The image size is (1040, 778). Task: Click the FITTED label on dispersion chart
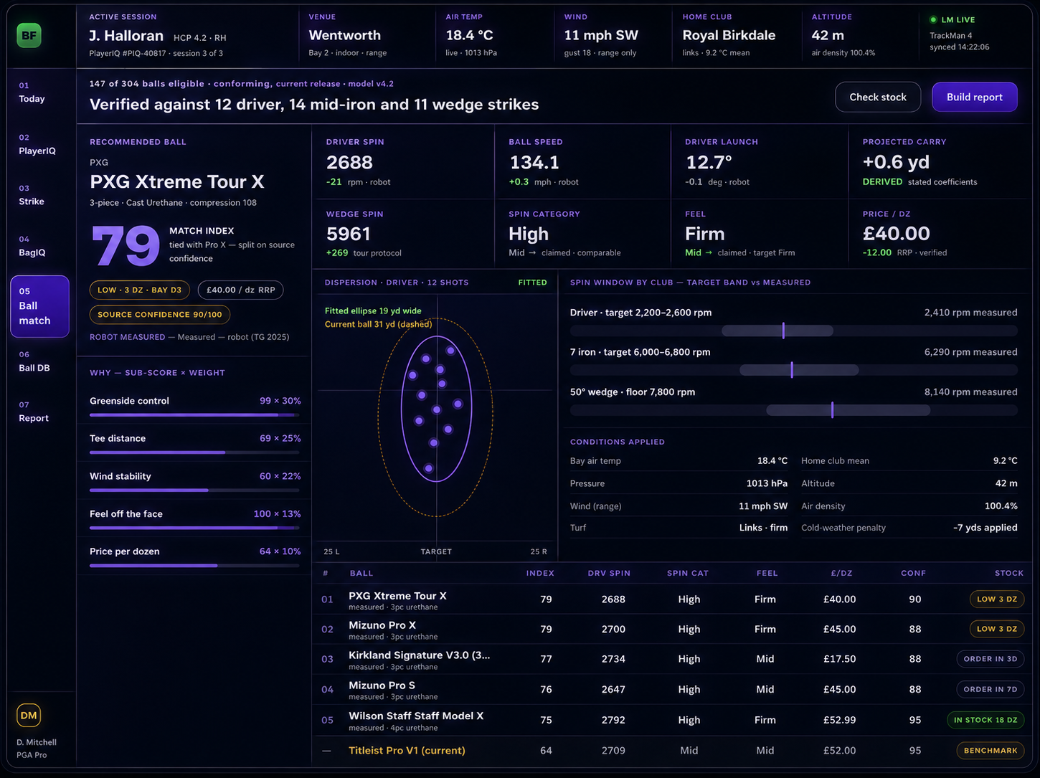(533, 283)
